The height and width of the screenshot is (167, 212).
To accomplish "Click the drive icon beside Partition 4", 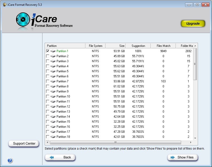I will (x=53, y=66).
